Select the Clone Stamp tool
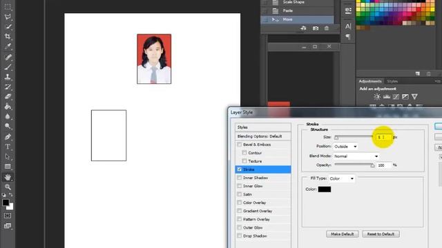Viewport: 442px width, 248px height. click(8, 76)
